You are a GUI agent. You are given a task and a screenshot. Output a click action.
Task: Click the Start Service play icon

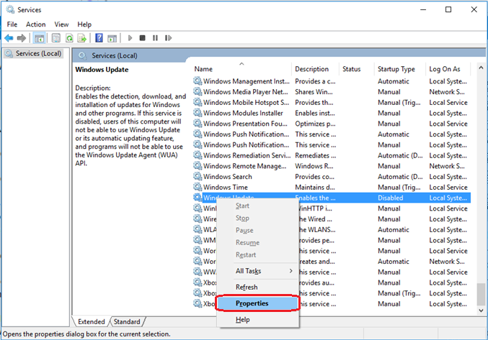click(x=130, y=38)
